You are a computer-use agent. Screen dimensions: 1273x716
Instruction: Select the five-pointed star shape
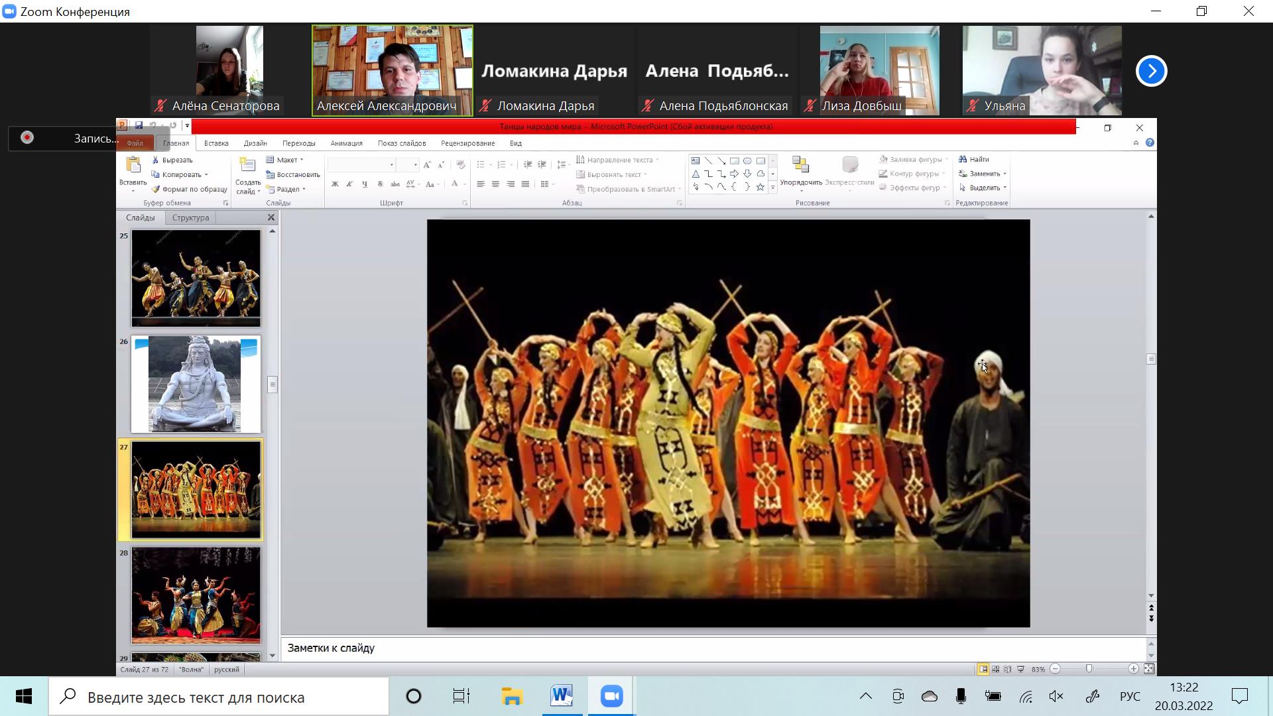[760, 188]
